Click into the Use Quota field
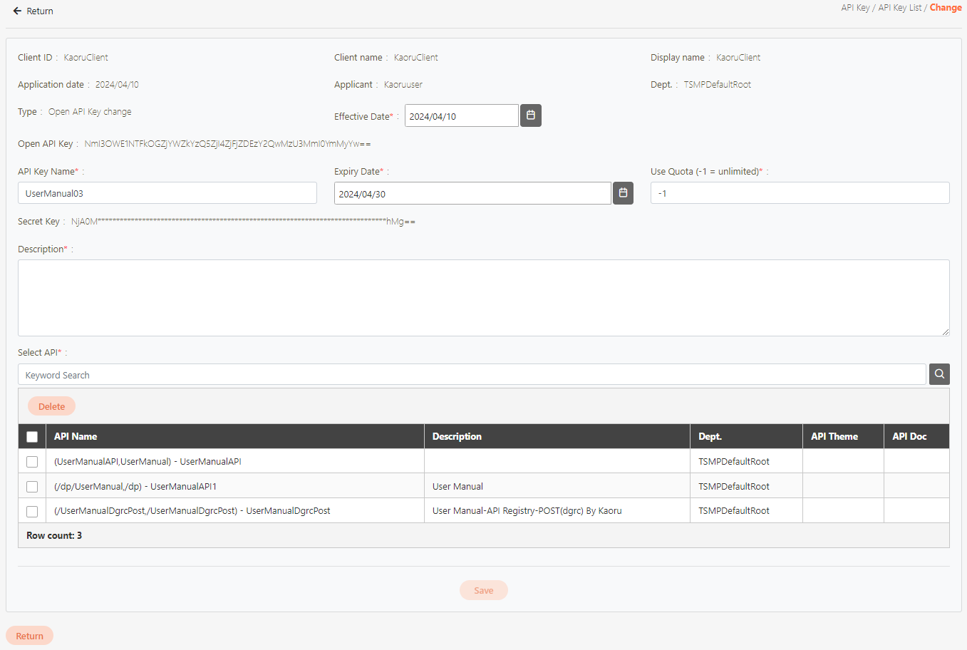The image size is (967, 650). (x=800, y=193)
